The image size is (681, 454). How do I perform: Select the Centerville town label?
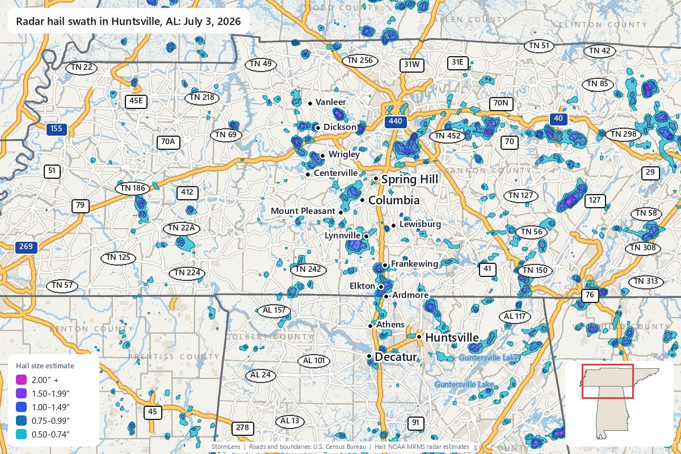coord(335,173)
